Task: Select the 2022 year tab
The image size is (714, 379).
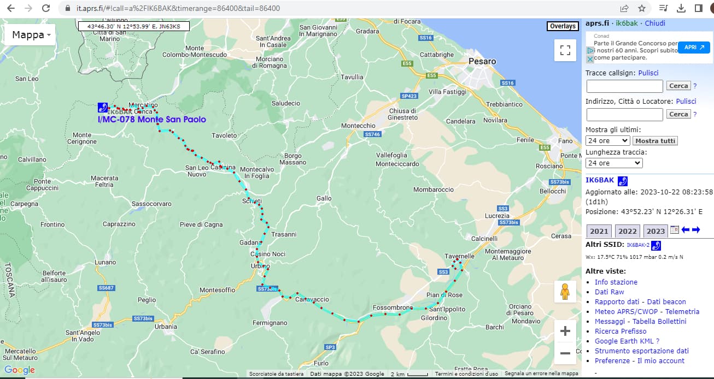Action: [628, 231]
